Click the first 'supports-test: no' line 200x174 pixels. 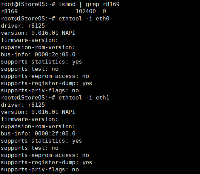click(x=29, y=69)
